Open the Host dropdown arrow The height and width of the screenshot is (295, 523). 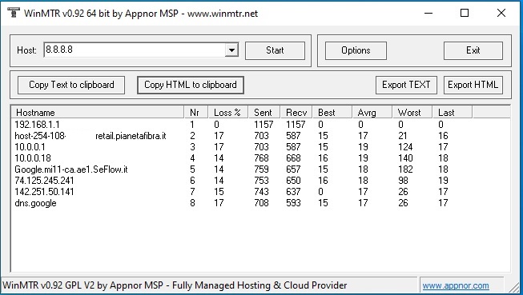231,50
